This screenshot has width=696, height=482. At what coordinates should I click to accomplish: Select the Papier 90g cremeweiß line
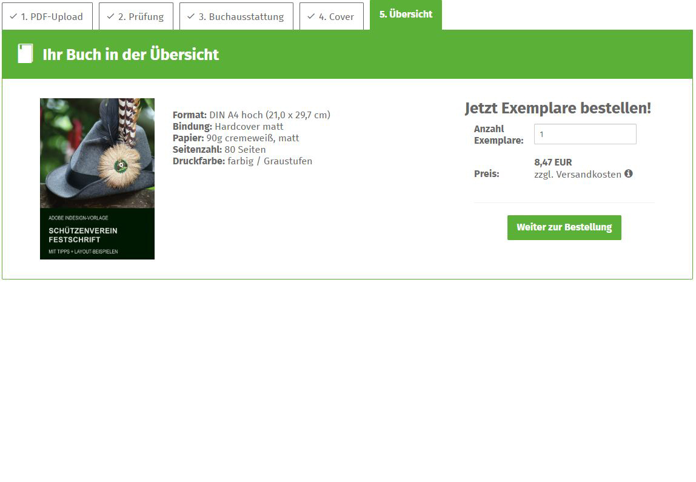(x=235, y=138)
